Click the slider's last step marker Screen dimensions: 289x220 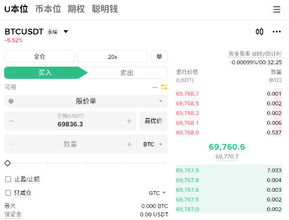coord(164,163)
